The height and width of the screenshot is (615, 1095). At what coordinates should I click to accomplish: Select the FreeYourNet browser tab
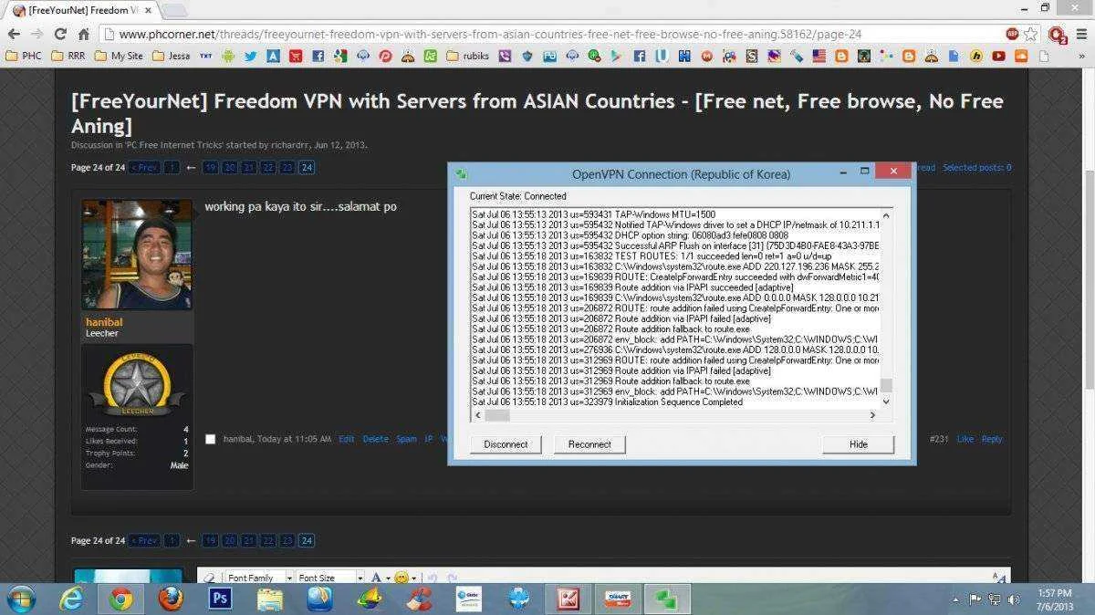click(80, 10)
